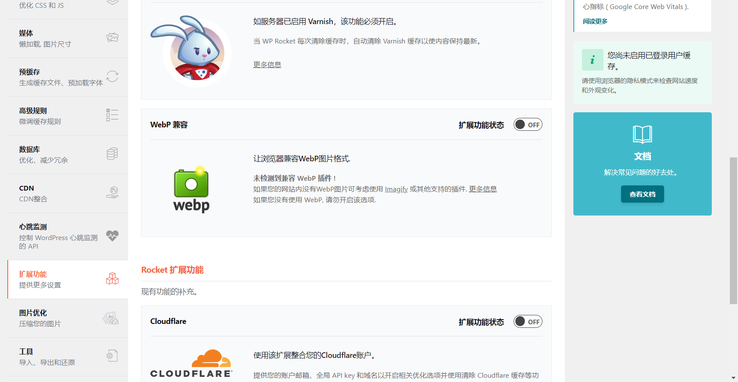738x382 pixels.
Task: Click the image optimization (图片优化) icon
Action: (111, 318)
